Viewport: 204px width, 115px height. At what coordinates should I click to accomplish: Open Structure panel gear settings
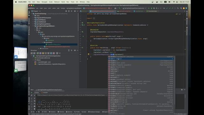point(75,50)
